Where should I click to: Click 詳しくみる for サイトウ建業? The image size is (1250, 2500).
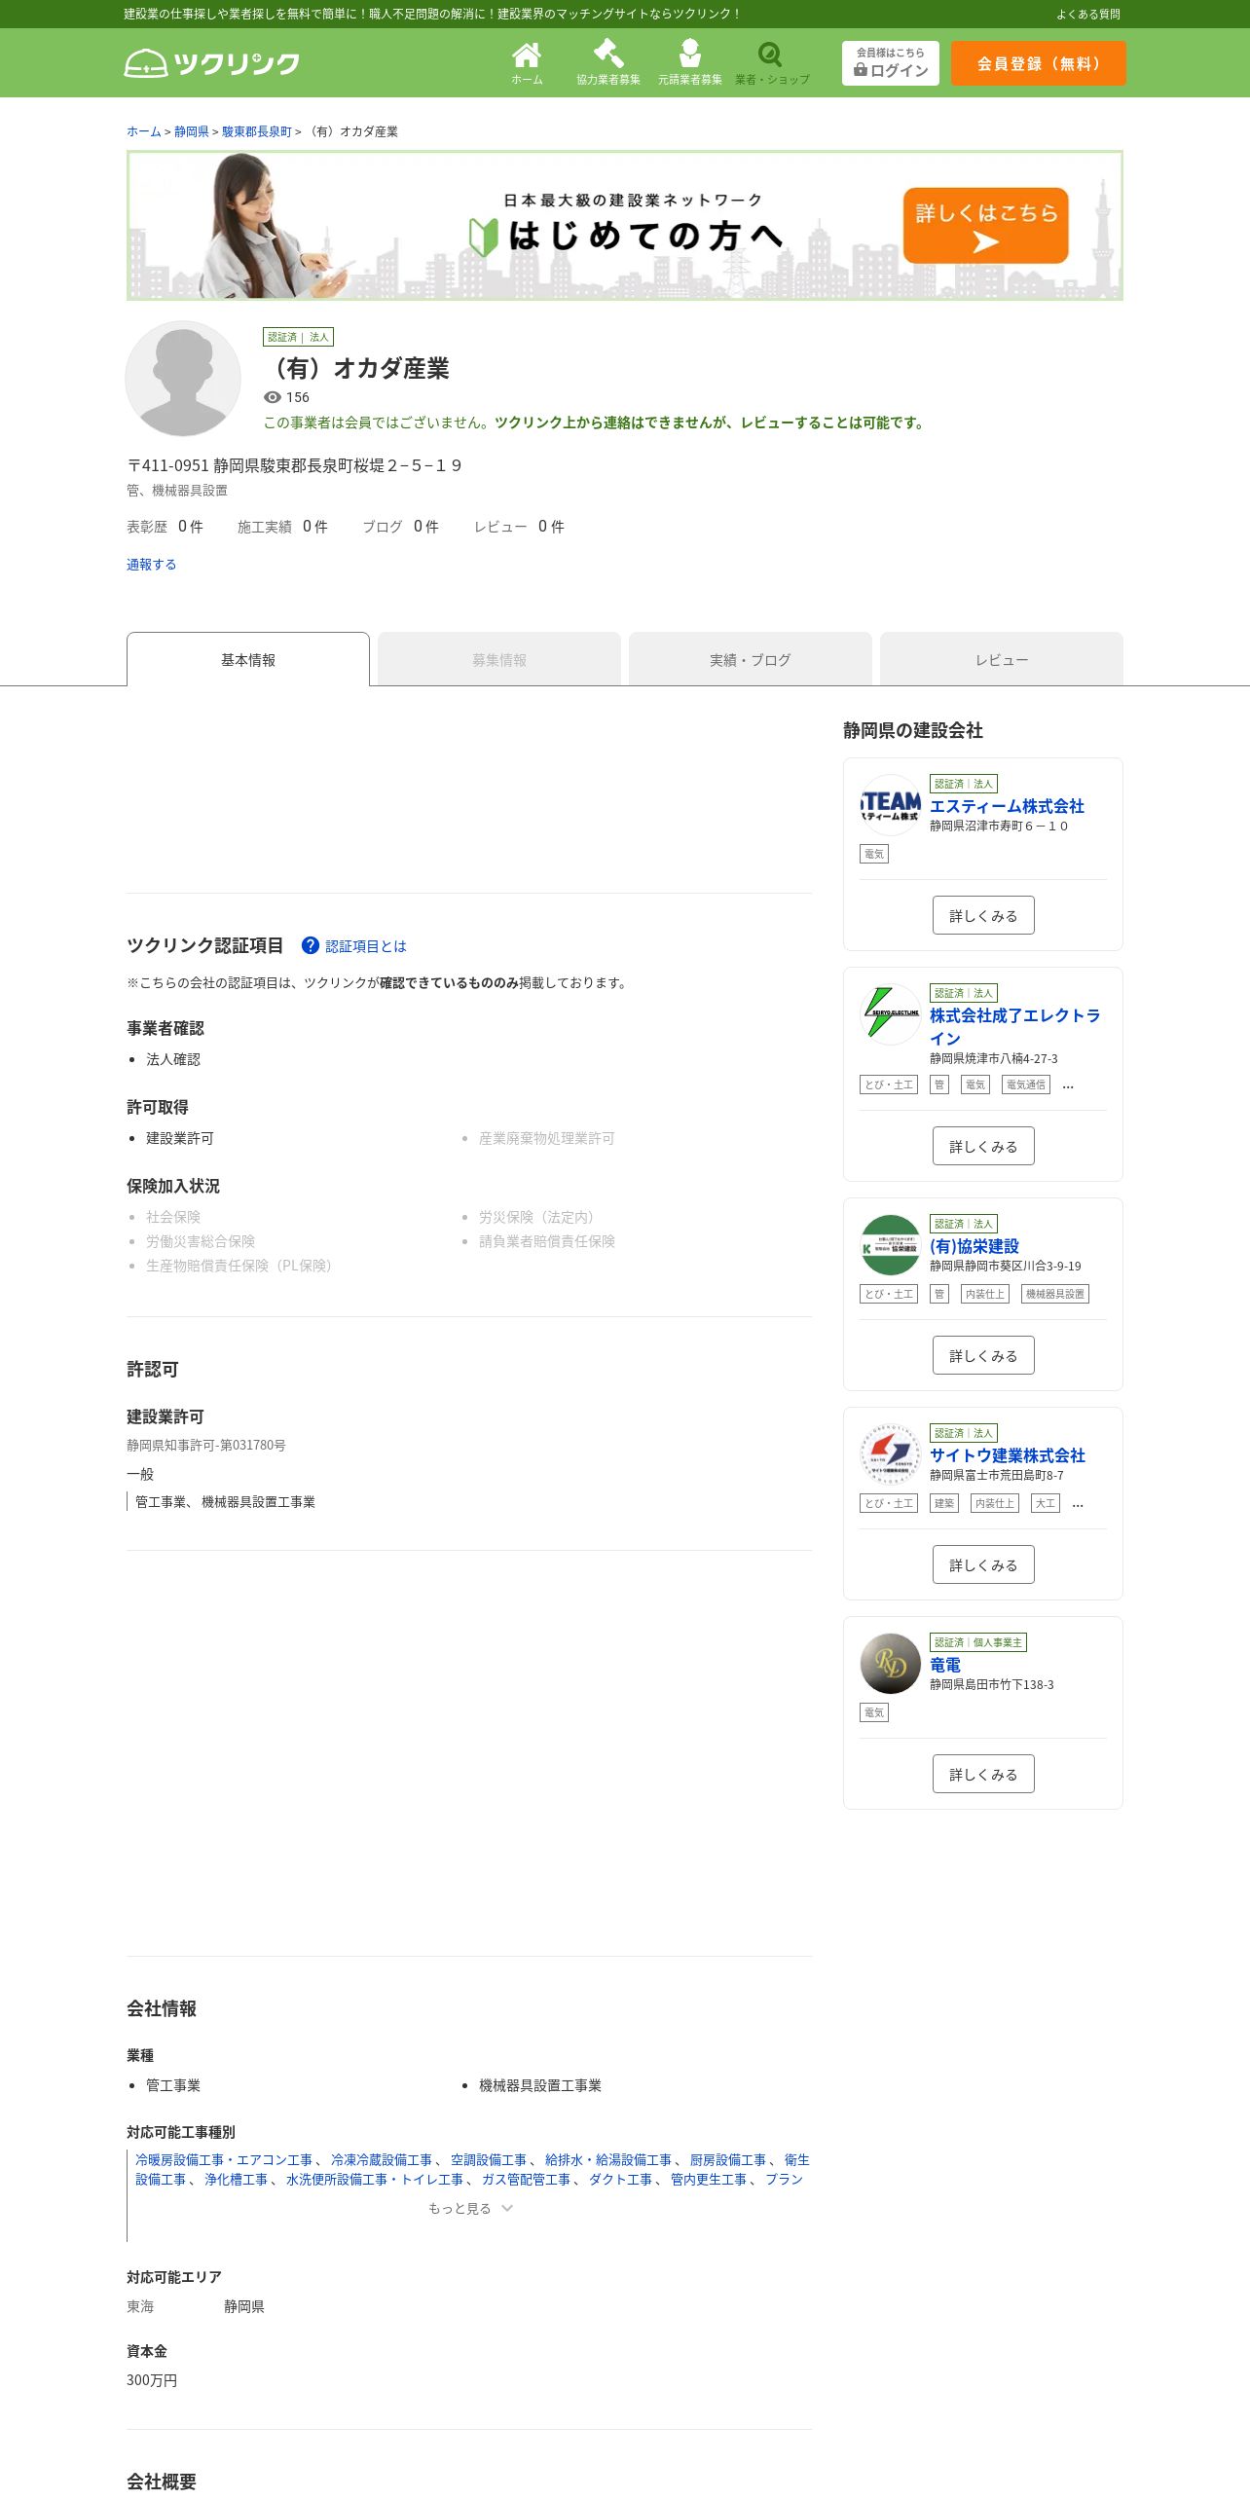983,1564
